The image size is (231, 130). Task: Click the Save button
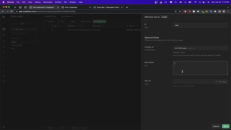(226, 126)
